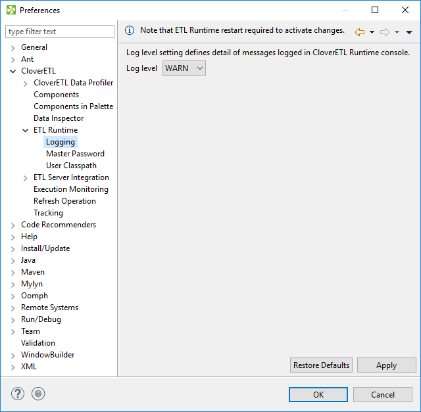Screen dimensions: 421x412
Task: Maximize the Preferences window
Action: pyautogui.click(x=375, y=11)
